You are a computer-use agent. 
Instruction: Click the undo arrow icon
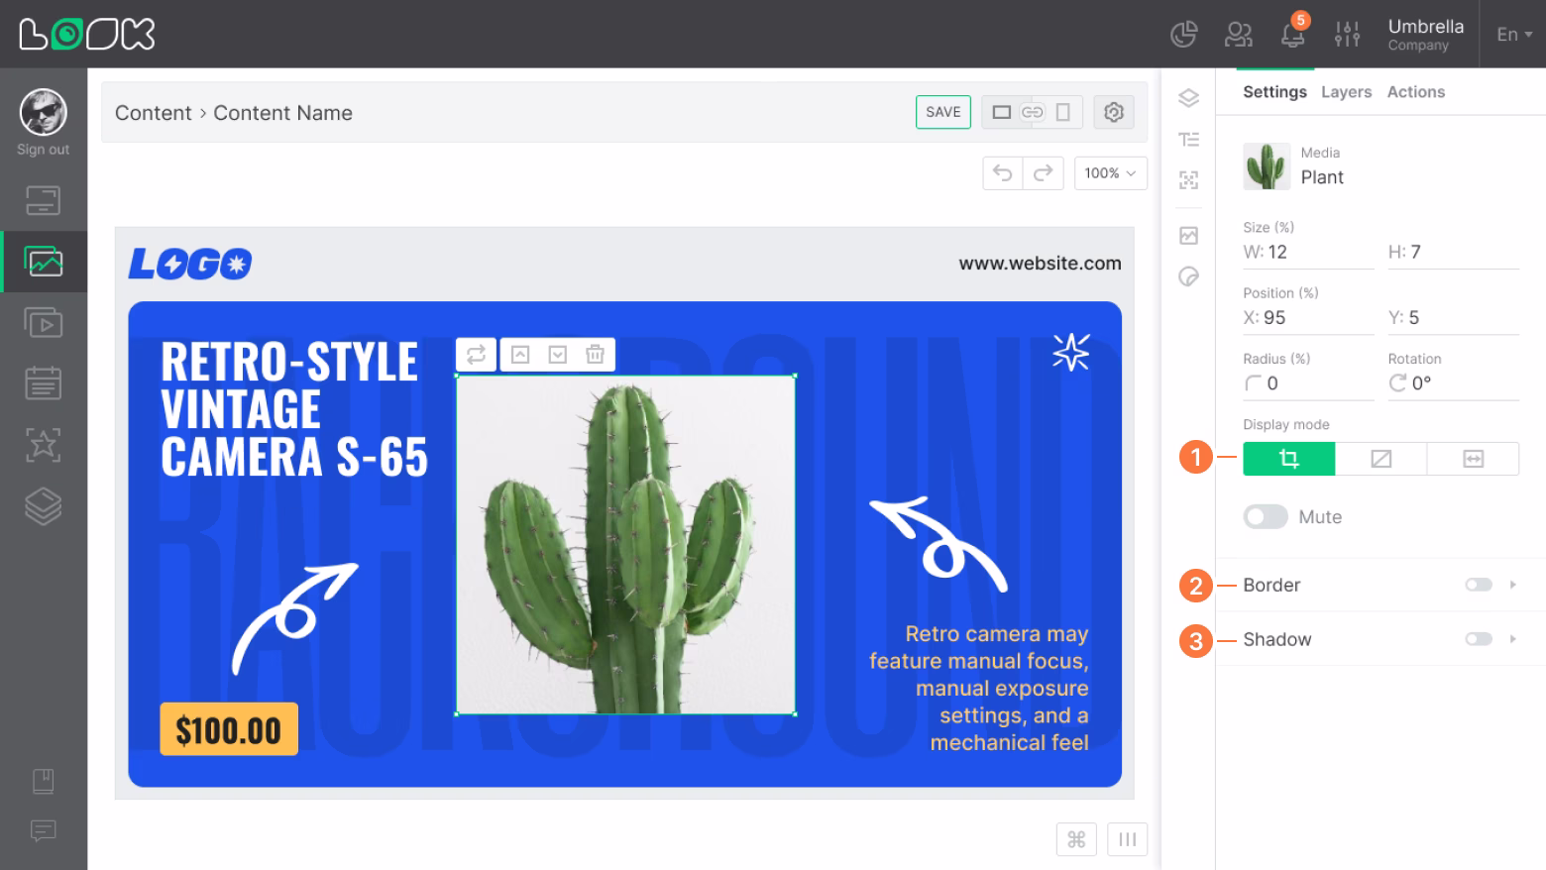(x=1001, y=172)
